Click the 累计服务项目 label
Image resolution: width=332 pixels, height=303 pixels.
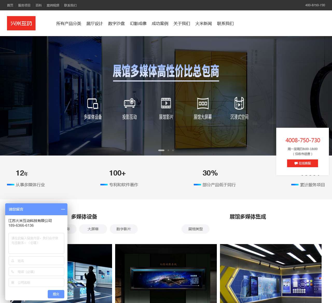(313, 185)
